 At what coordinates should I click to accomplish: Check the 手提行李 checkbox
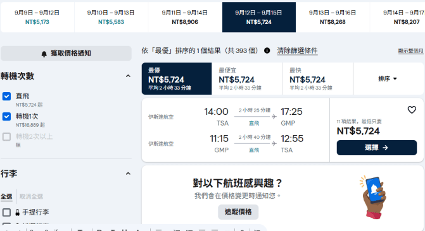point(6,212)
